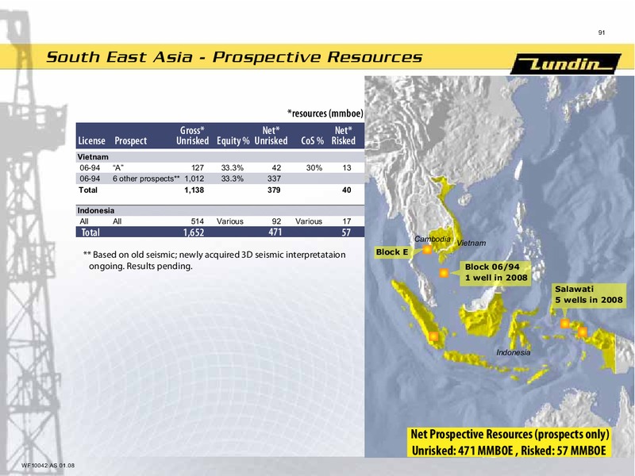Click the Block E map label
The image size is (635, 476).
tap(392, 252)
